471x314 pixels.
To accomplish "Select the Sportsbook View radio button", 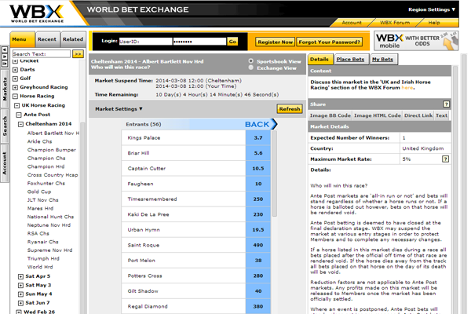I will (251, 61).
